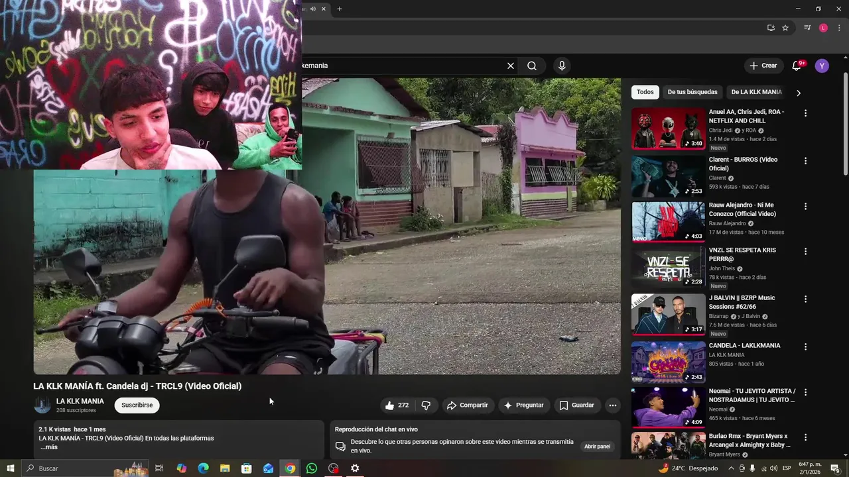
Task: Show hidden tray icons chevron
Action: tap(731, 468)
